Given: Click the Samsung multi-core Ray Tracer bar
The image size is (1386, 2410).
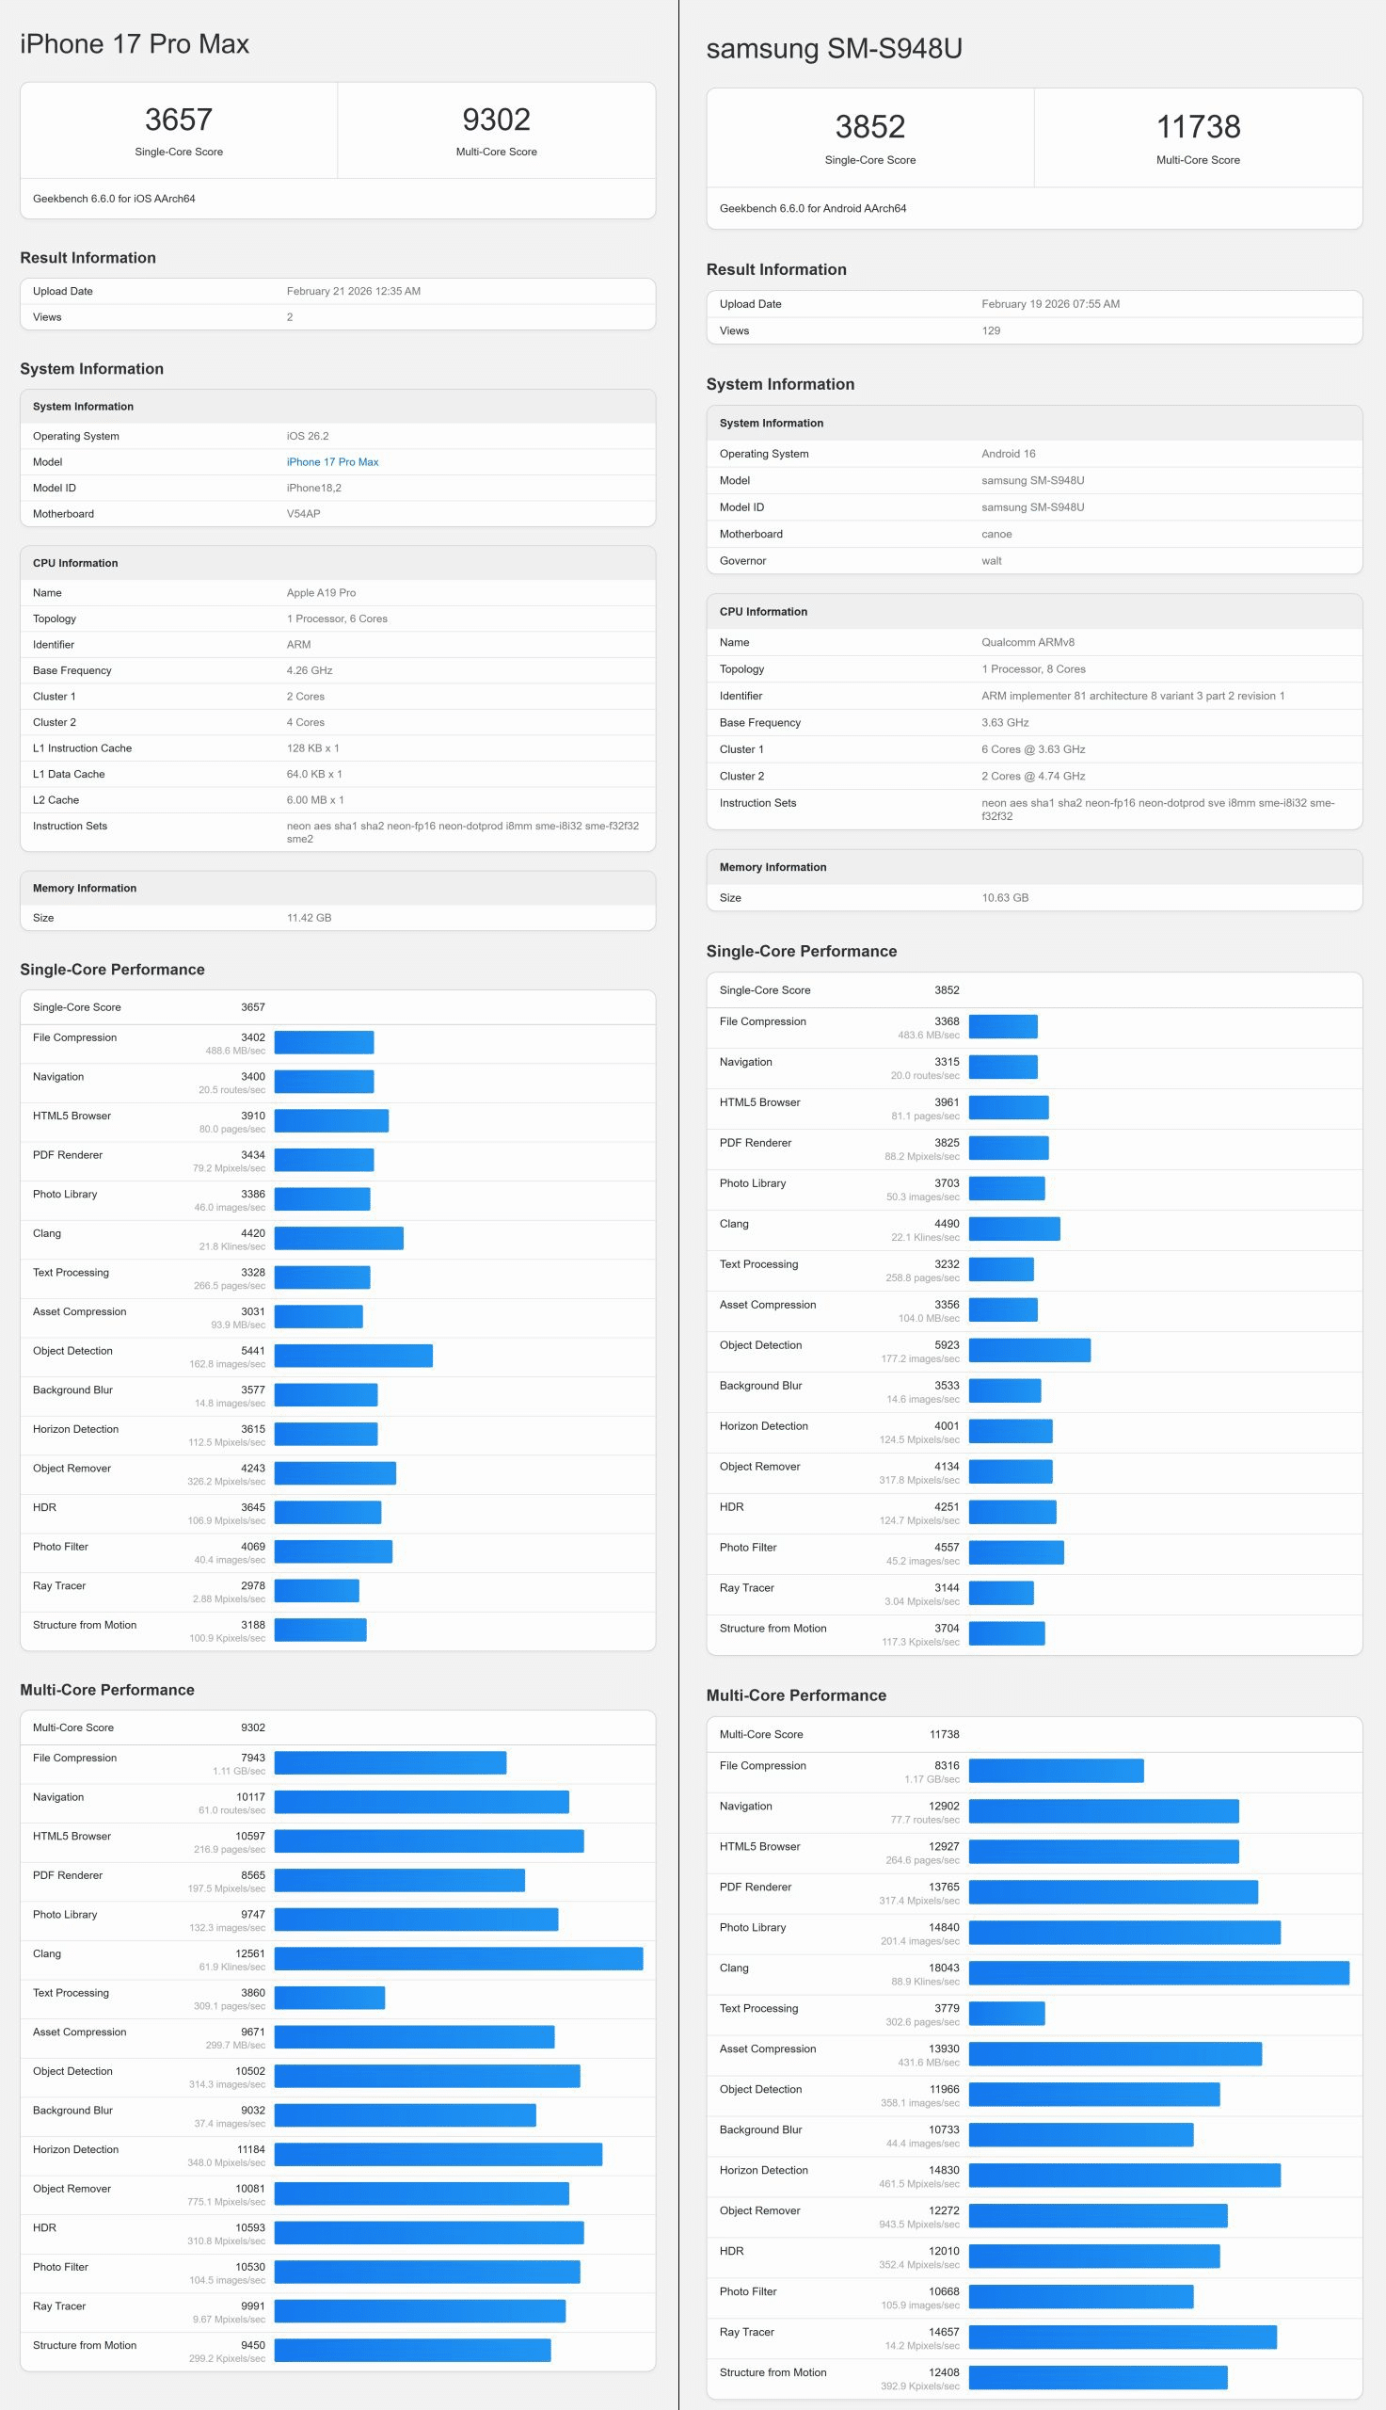Looking at the screenshot, I should 1122,2337.
